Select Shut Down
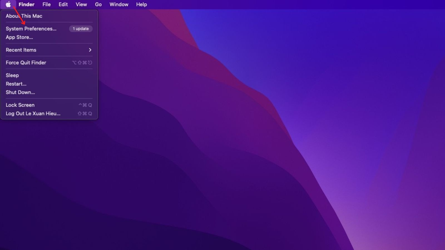This screenshot has width=445, height=250. tap(20, 92)
